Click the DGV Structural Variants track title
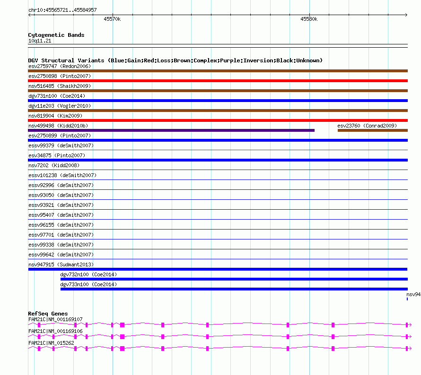Image resolution: width=421 pixels, height=375 pixels. point(175,60)
